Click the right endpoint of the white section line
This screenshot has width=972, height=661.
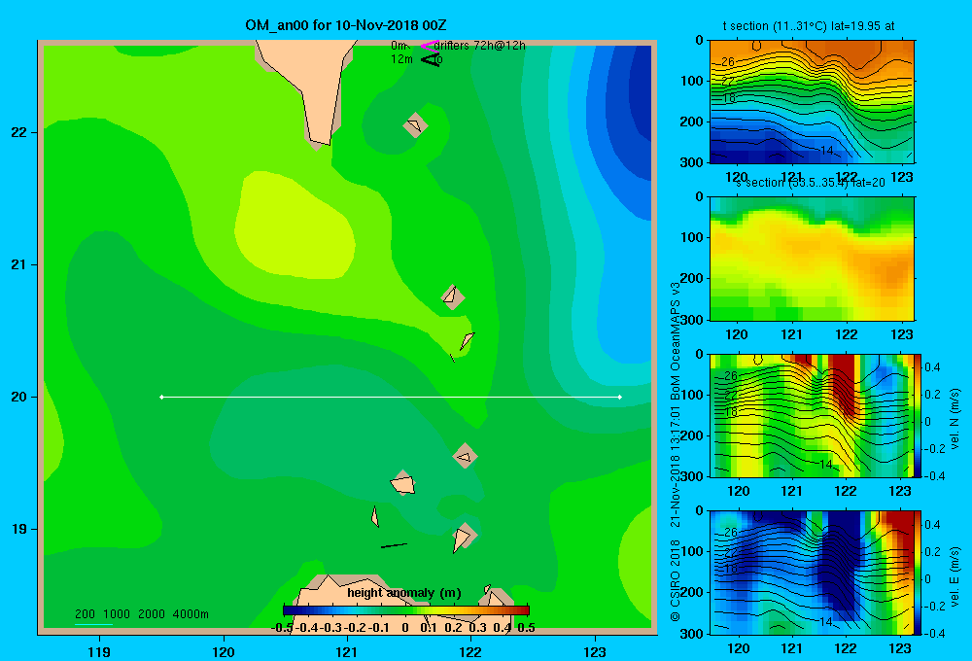tap(620, 397)
